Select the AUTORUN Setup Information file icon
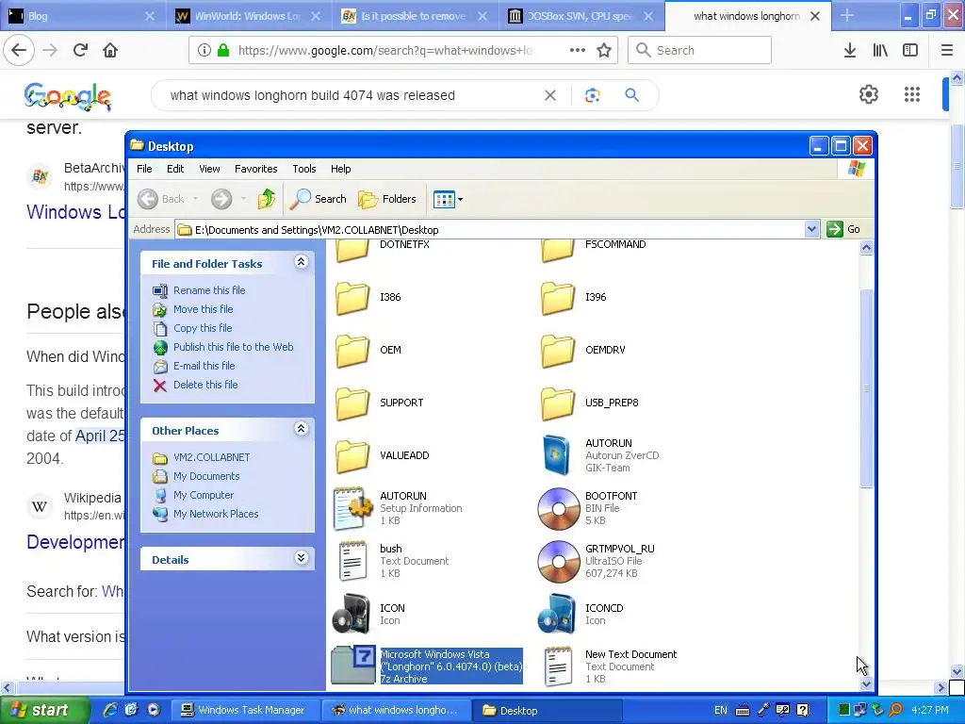The image size is (965, 724). [352, 508]
